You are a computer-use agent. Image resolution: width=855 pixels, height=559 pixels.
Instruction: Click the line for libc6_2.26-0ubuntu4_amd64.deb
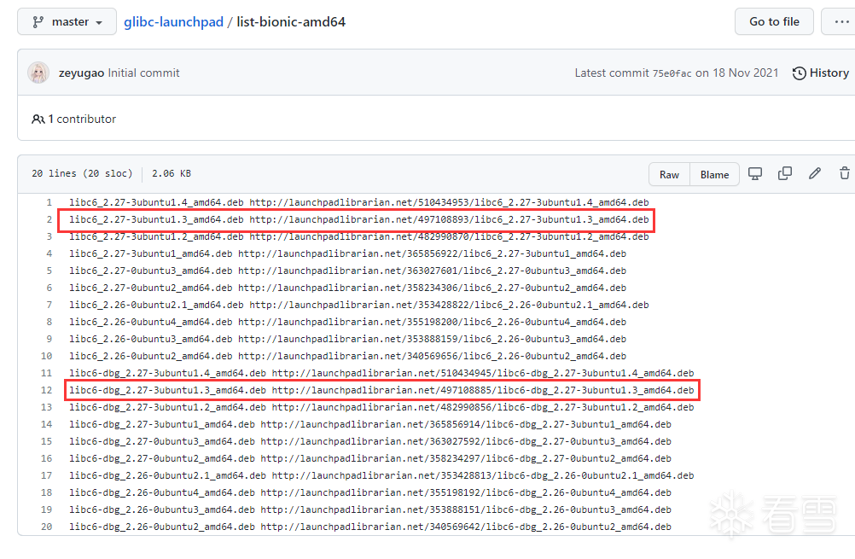coord(347,322)
